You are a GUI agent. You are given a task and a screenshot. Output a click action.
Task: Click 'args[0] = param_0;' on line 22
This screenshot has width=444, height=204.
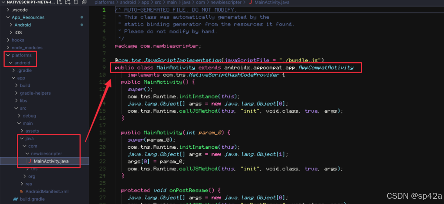pos(156,162)
